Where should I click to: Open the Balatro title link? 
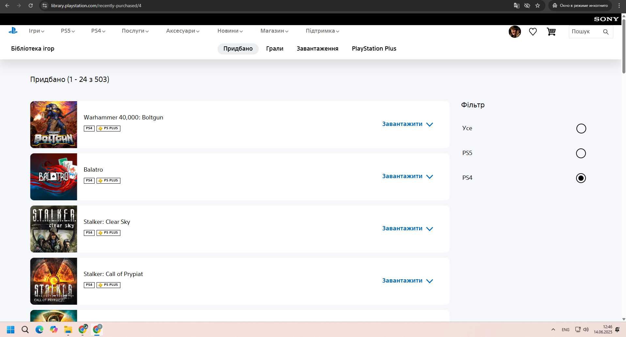click(93, 170)
